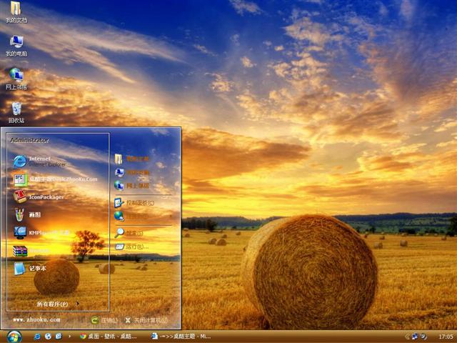
Task: Open folder-icon documents entry in Start menu right column
Action: 131,159
